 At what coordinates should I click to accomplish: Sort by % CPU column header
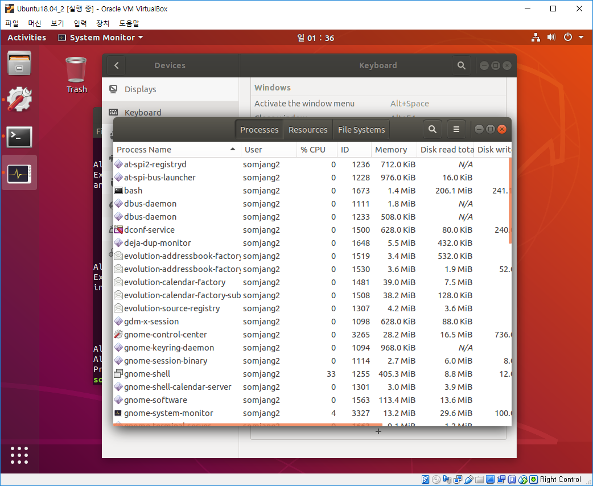click(x=317, y=150)
